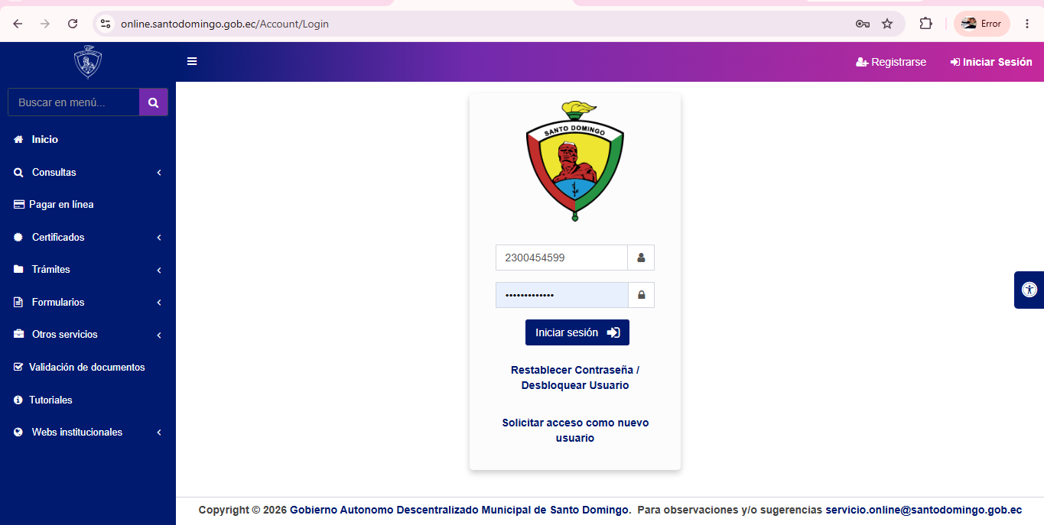Click Gobierno Autonomo Descentralizado Municipal footer link
Image resolution: width=1044 pixels, height=525 pixels.
(x=459, y=510)
